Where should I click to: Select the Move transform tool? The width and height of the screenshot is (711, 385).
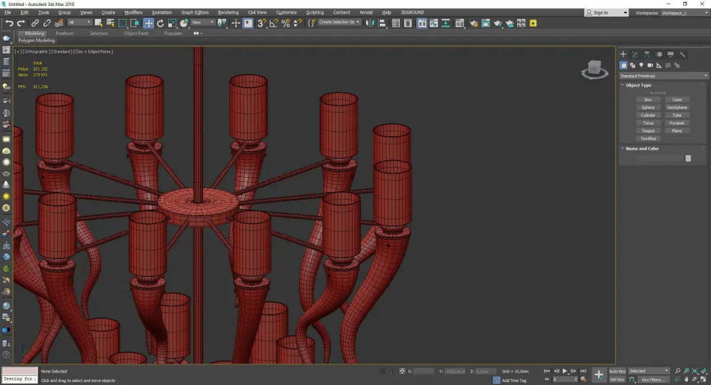[x=148, y=23]
